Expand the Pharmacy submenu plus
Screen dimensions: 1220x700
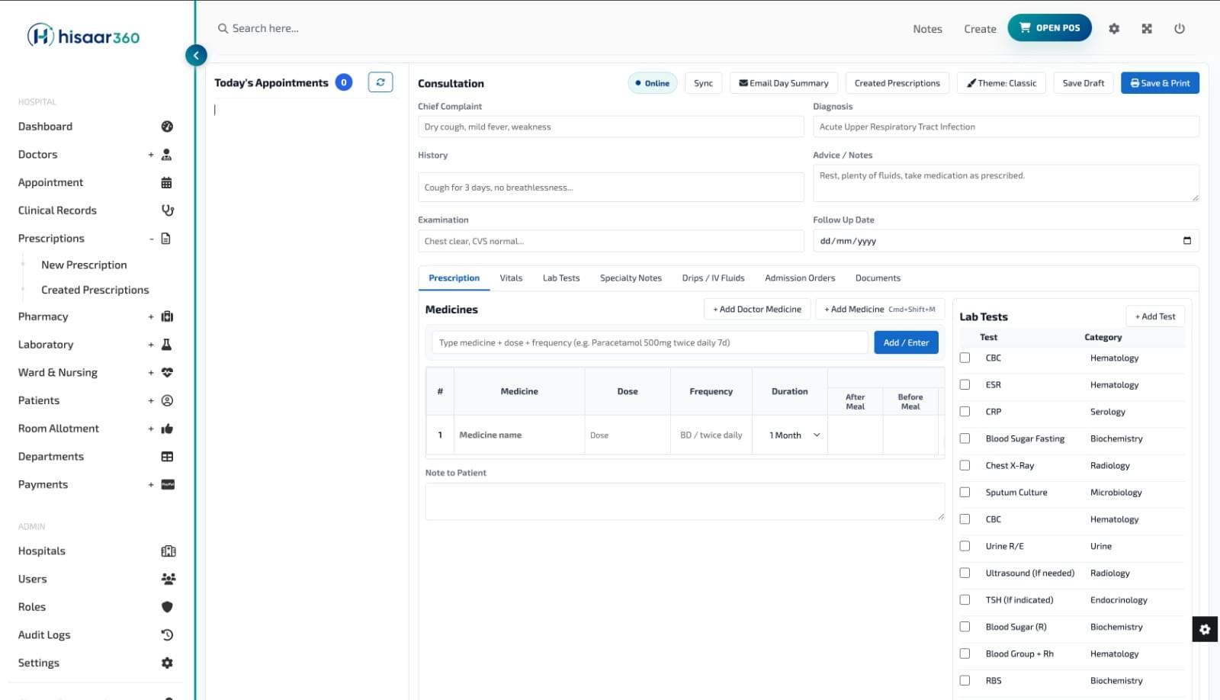tap(151, 316)
